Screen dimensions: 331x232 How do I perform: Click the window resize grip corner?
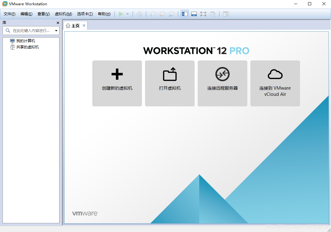[x=329, y=230]
